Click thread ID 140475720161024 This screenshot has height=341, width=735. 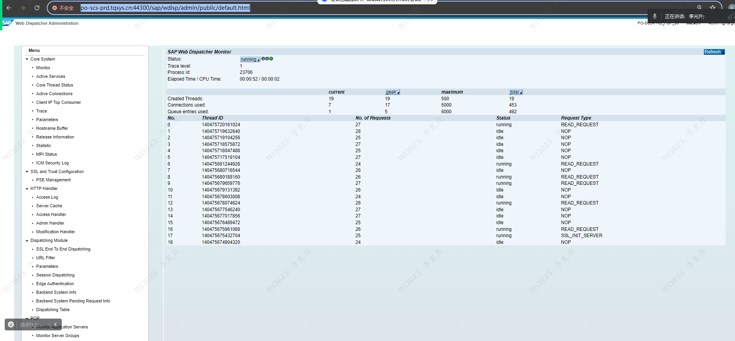221,125
